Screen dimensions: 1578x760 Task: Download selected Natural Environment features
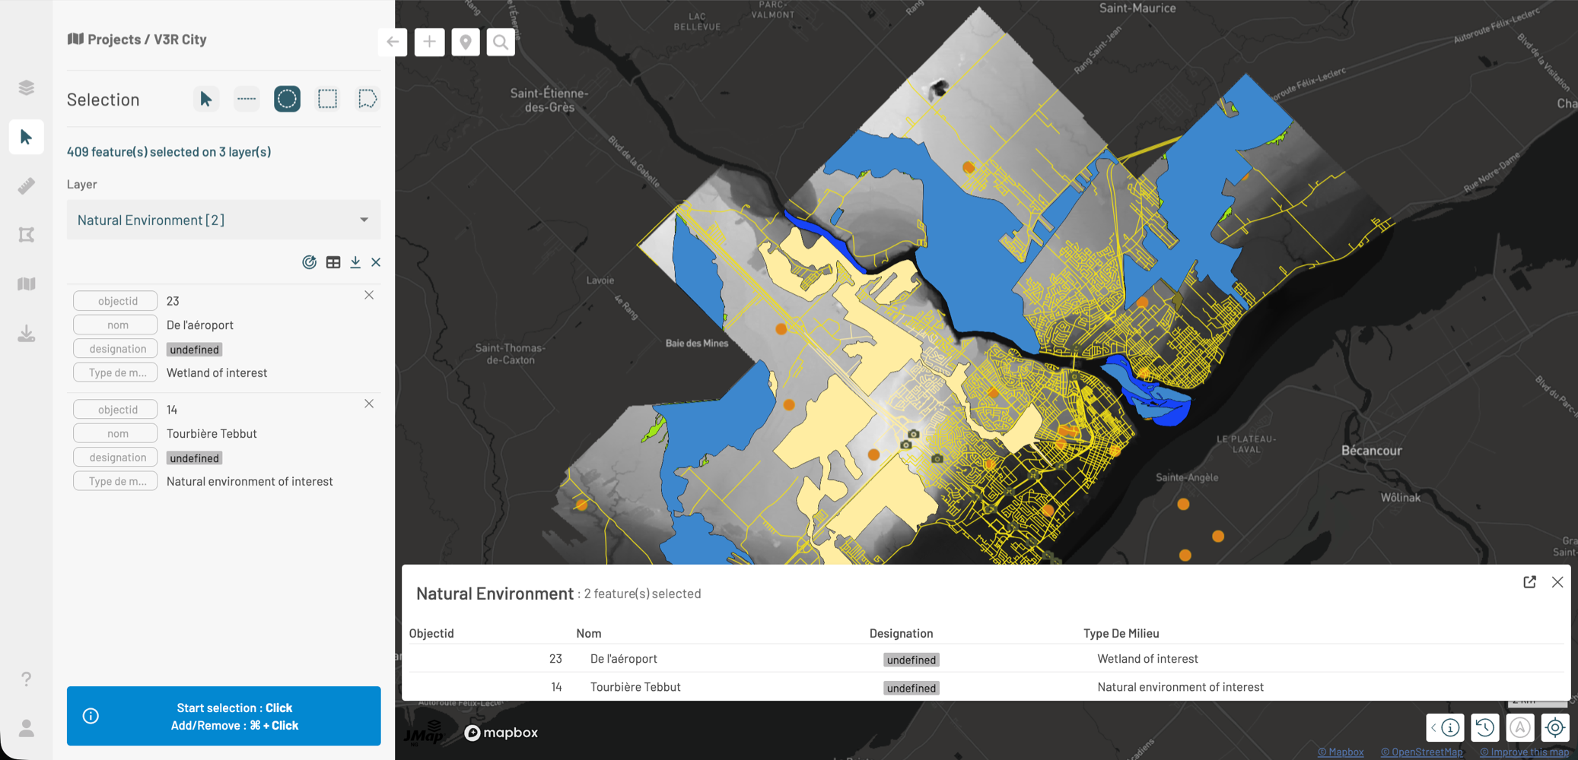[355, 262]
